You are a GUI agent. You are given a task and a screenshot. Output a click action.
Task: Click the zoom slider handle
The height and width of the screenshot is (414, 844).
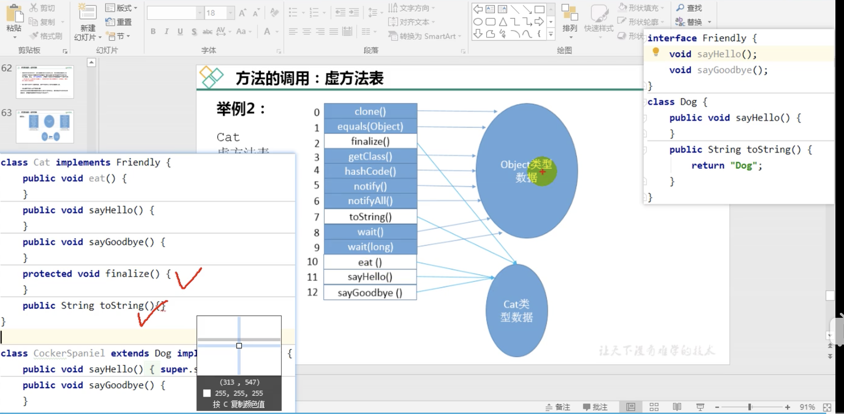749,407
